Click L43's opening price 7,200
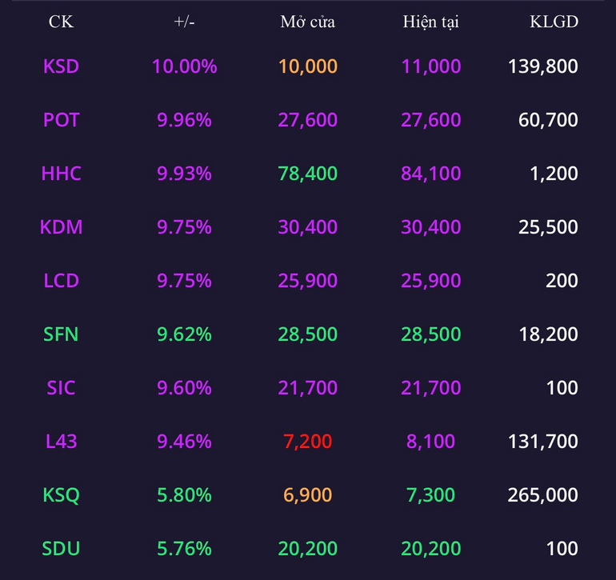Viewport: 616px width, 580px height. 308,441
